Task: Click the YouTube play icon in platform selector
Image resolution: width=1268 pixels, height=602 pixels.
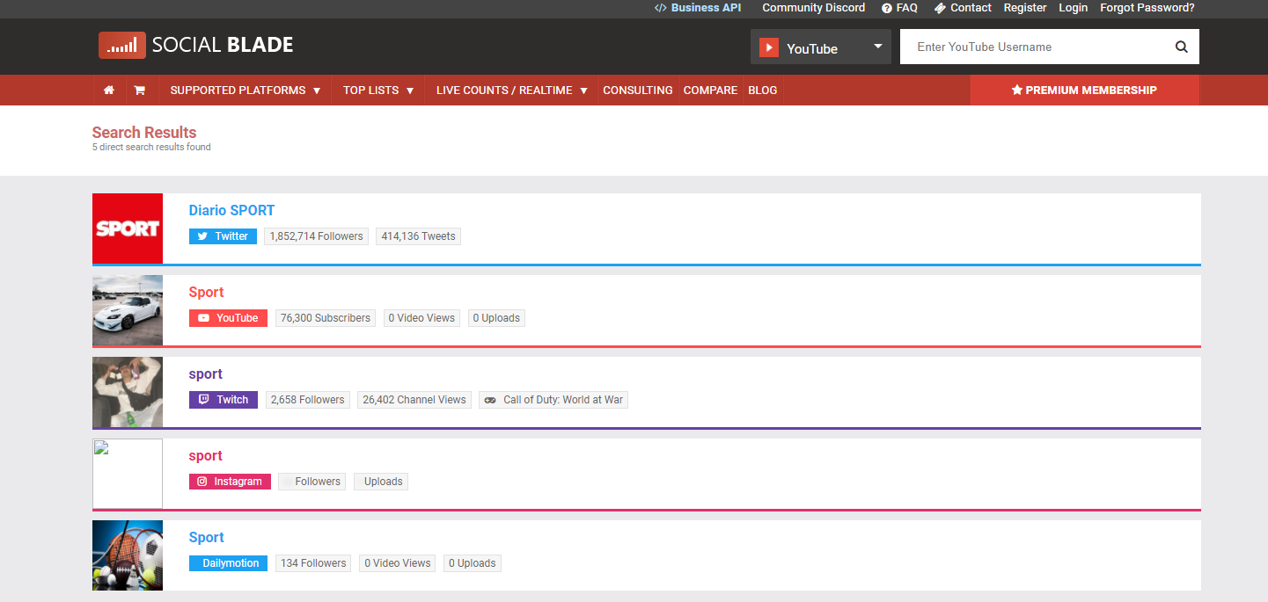Action: click(769, 47)
